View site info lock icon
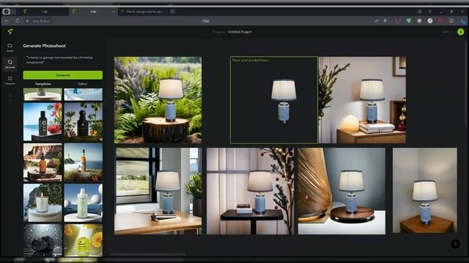The width and height of the screenshot is (469, 263). point(27,21)
